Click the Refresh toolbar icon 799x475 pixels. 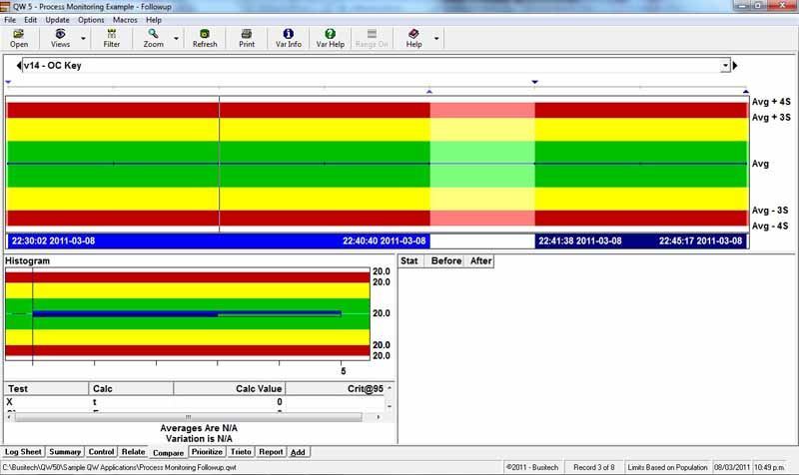pyautogui.click(x=205, y=34)
